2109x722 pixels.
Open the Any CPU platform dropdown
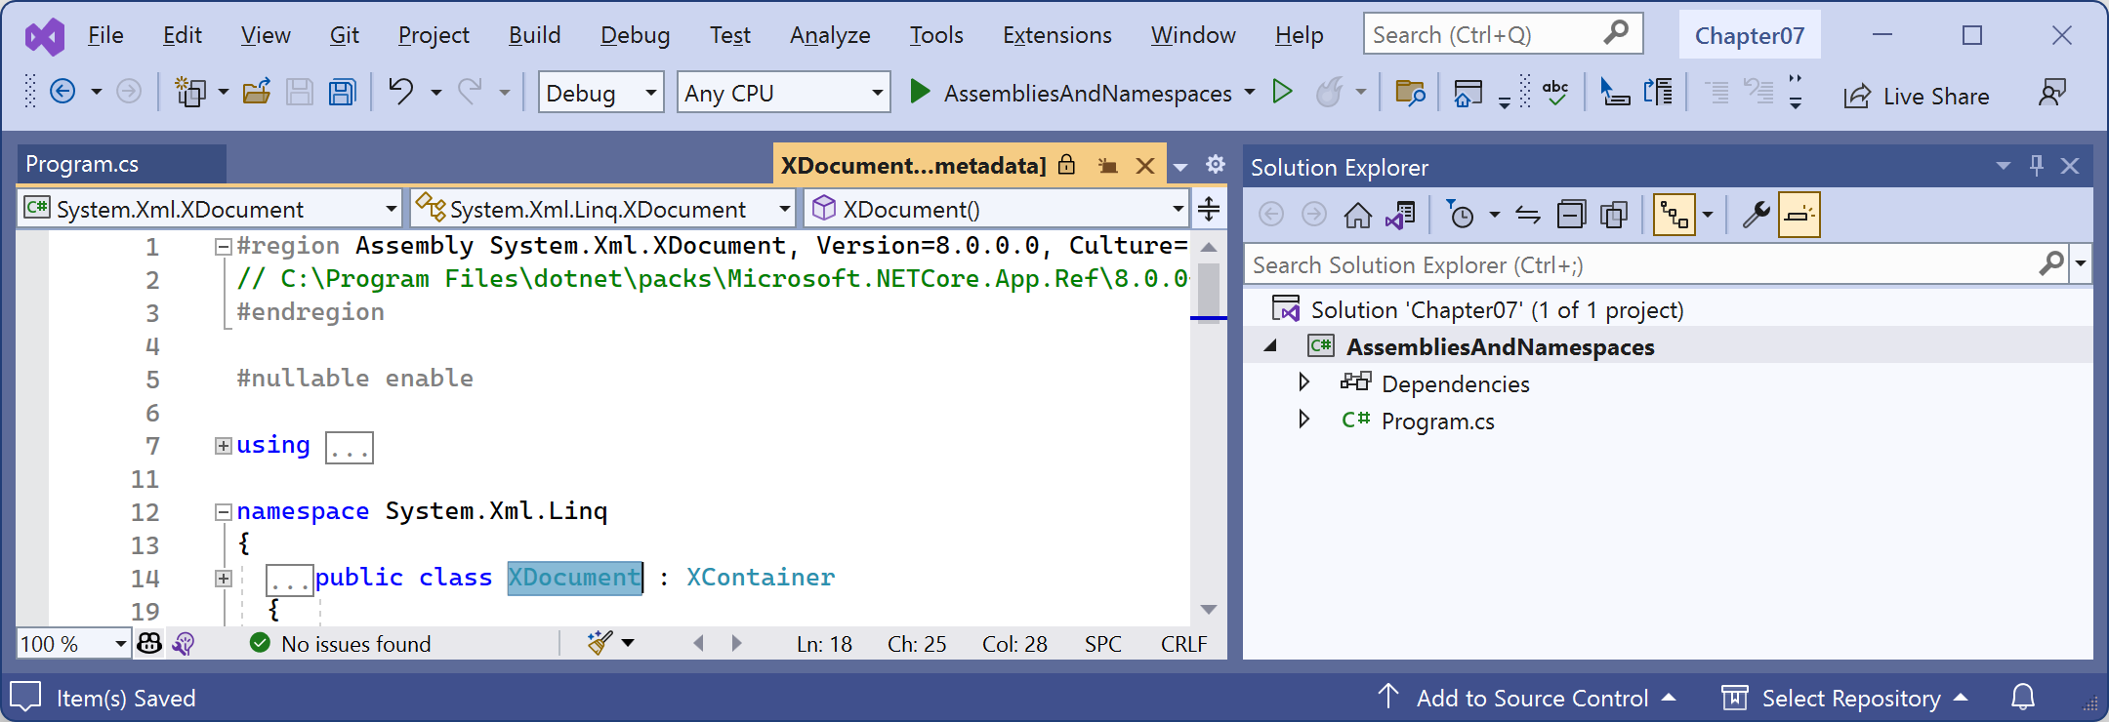pyautogui.click(x=783, y=93)
